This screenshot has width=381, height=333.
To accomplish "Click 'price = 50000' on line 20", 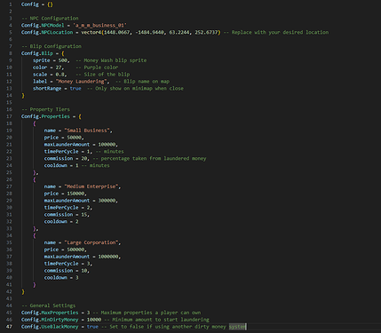I will coord(63,138).
